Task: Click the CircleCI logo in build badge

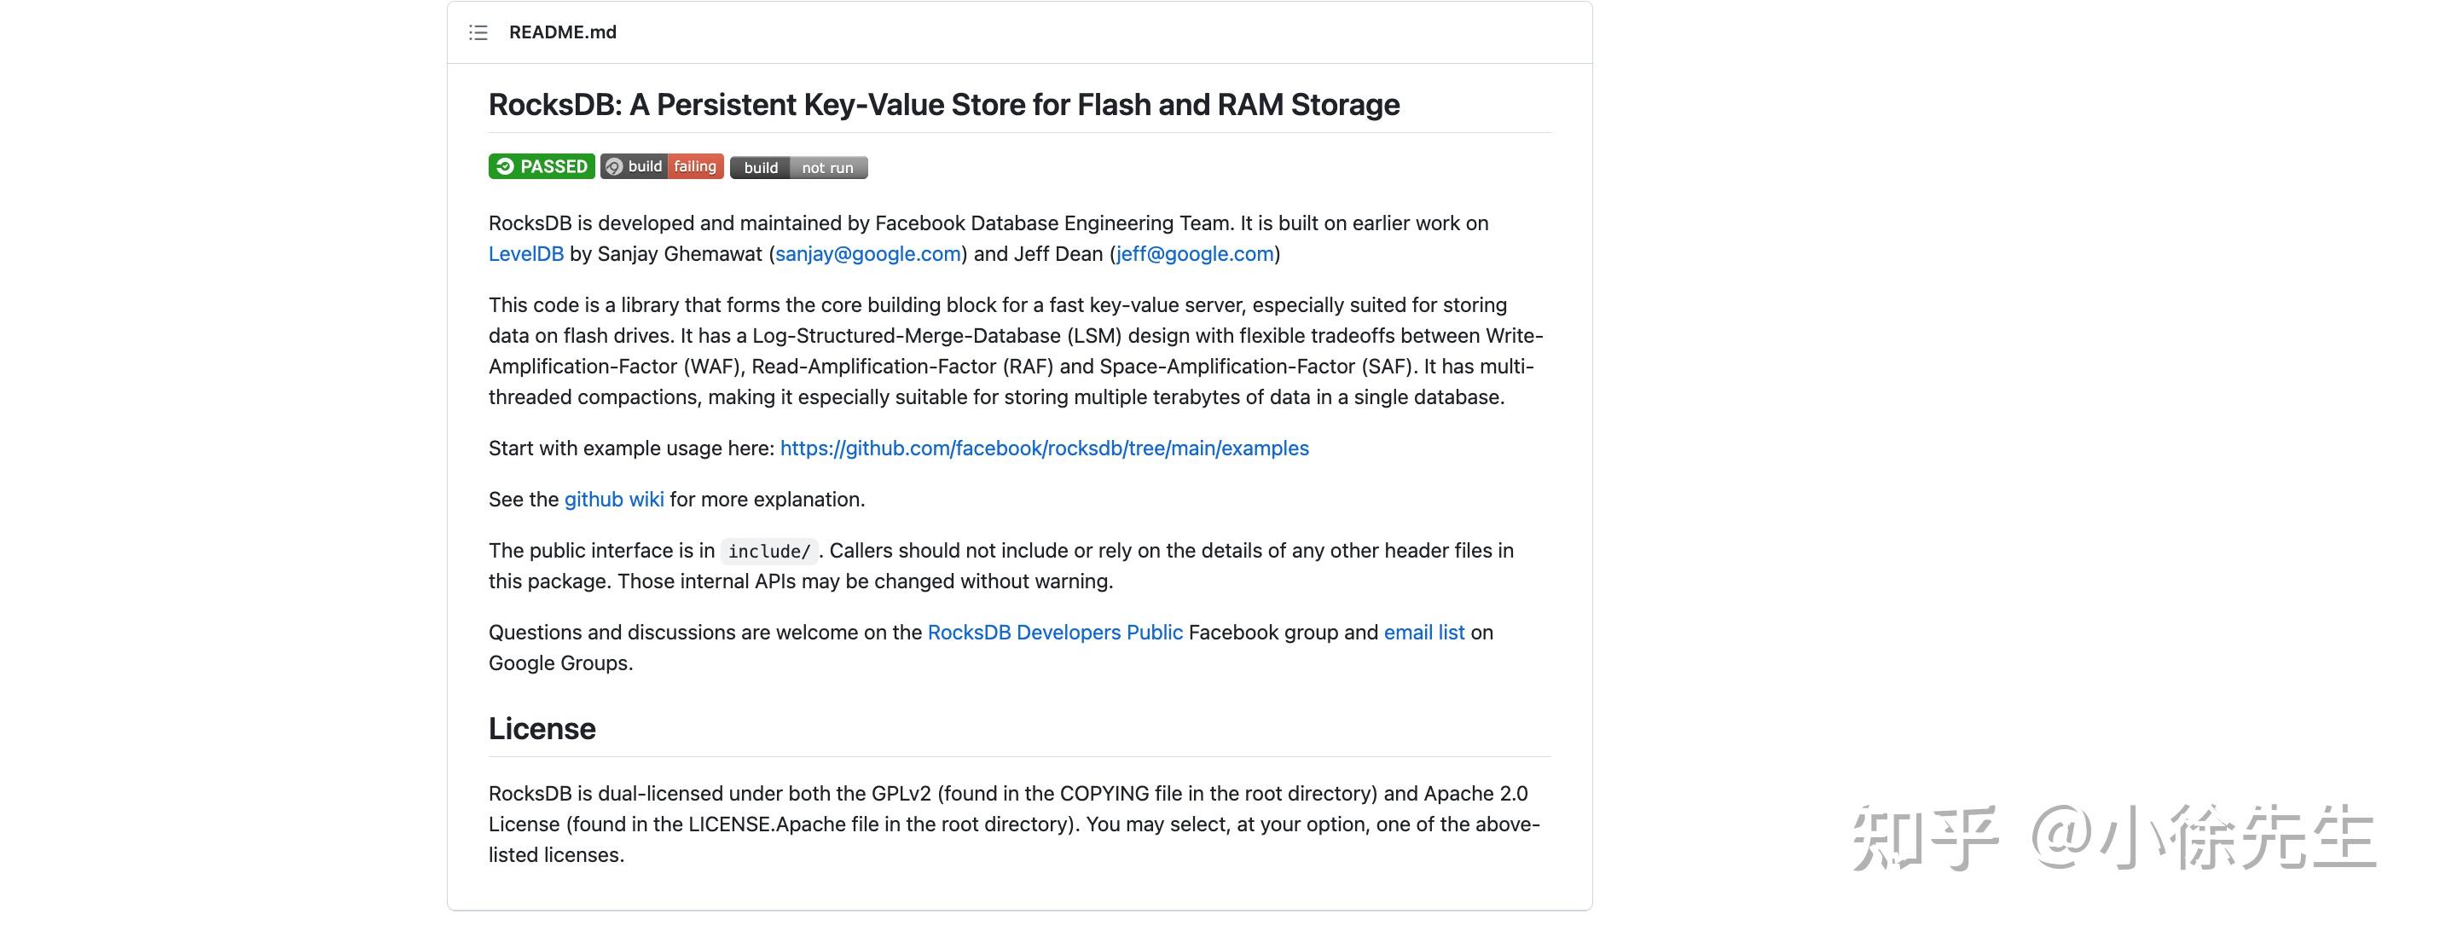Action: 614,166
